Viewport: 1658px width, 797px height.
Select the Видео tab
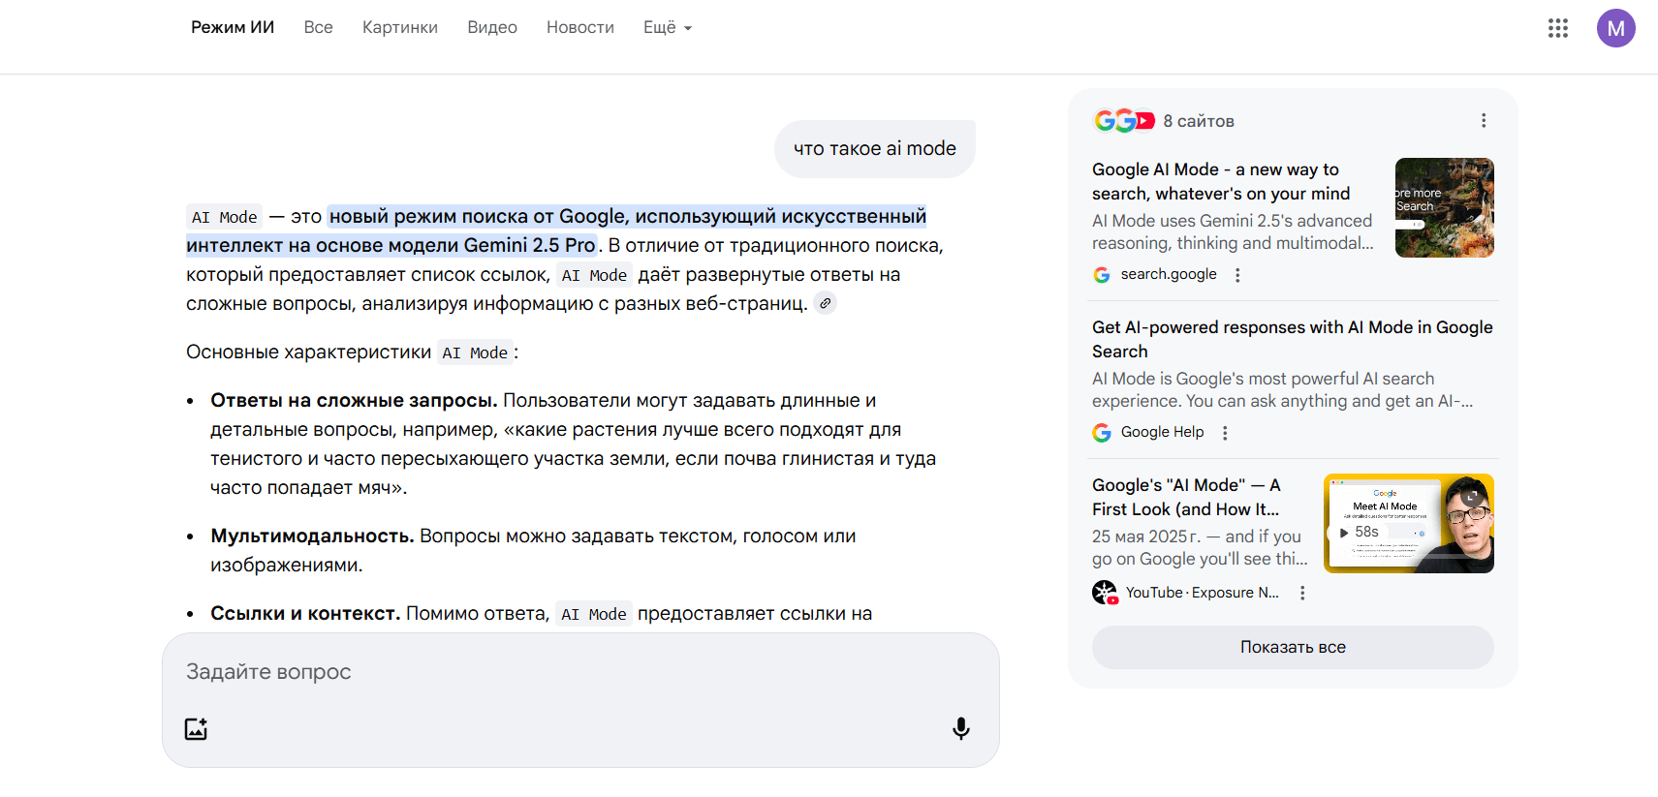[491, 28]
